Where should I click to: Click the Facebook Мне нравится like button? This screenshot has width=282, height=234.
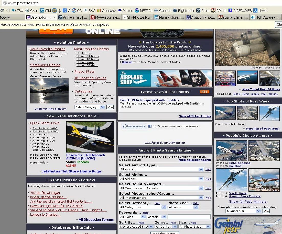point(134,126)
